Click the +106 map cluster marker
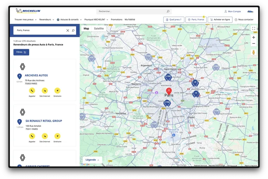Viewport: 268px width, 179px height. point(168,77)
